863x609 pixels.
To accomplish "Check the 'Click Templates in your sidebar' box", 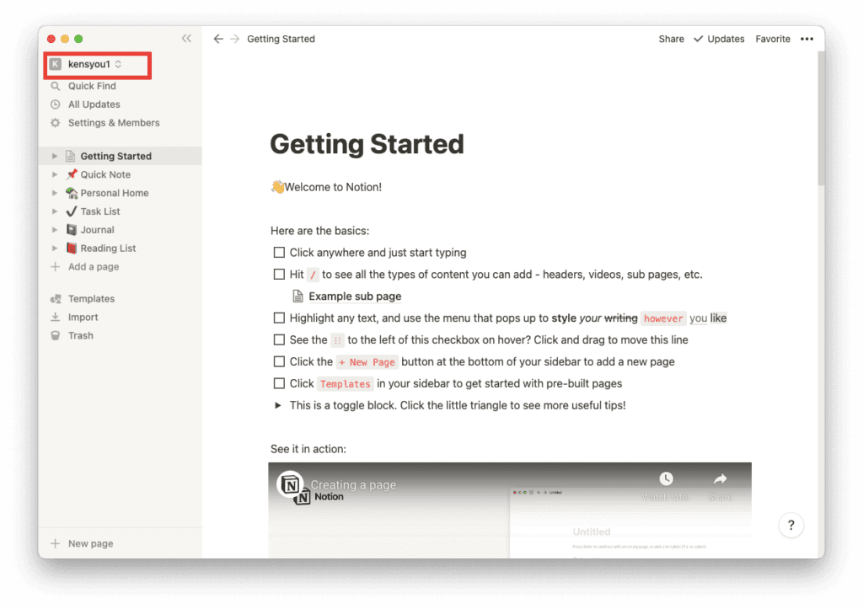I will tap(279, 384).
